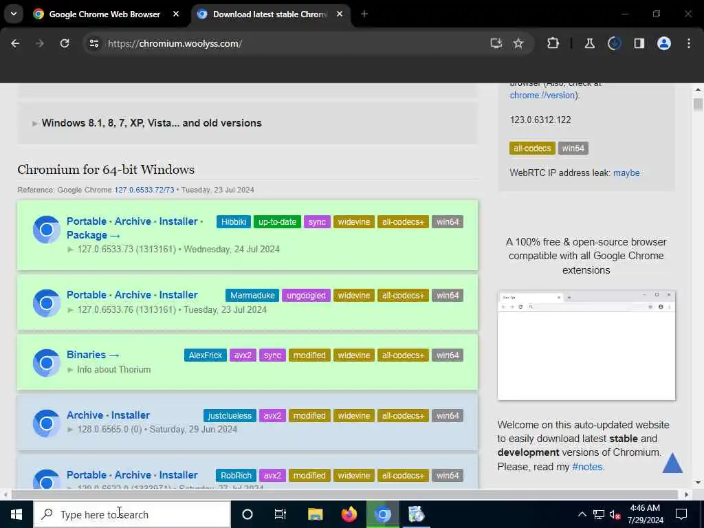Open Windows Start menu

[16, 514]
